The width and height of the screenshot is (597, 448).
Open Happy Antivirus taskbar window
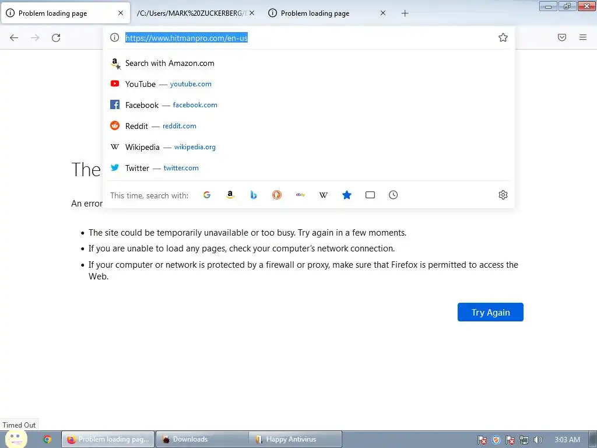click(x=295, y=439)
